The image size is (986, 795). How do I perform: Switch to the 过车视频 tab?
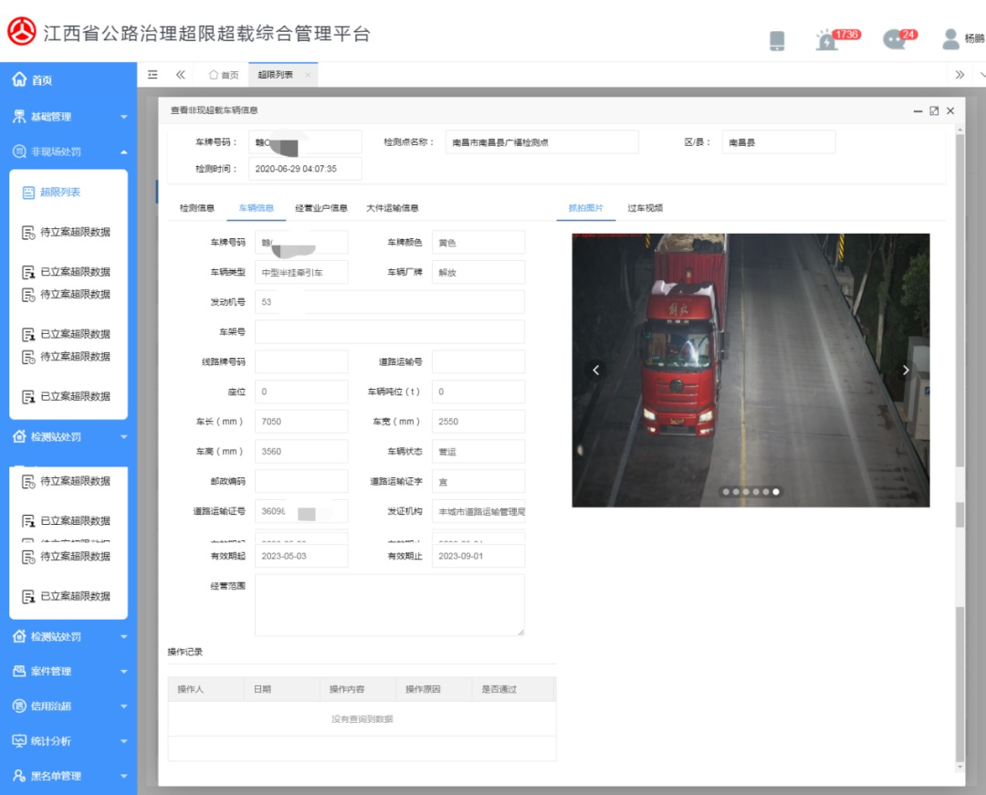pyautogui.click(x=645, y=208)
